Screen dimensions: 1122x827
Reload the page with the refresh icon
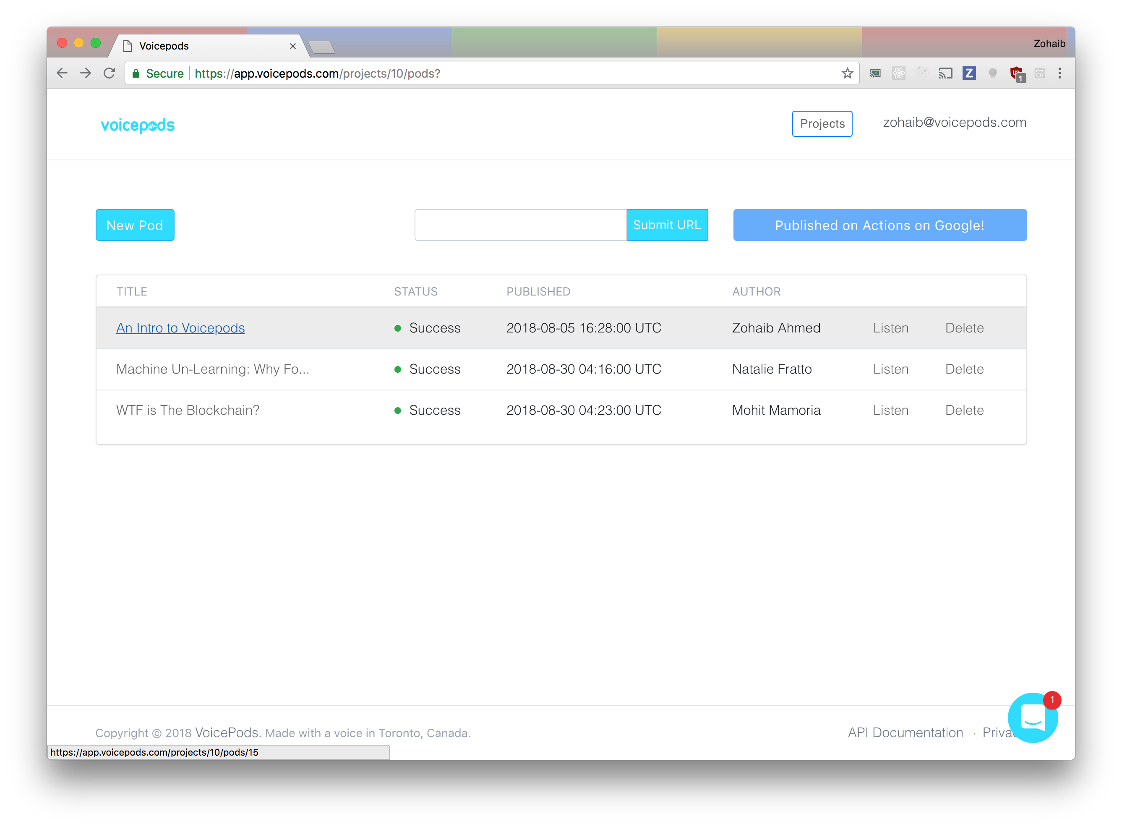click(109, 73)
